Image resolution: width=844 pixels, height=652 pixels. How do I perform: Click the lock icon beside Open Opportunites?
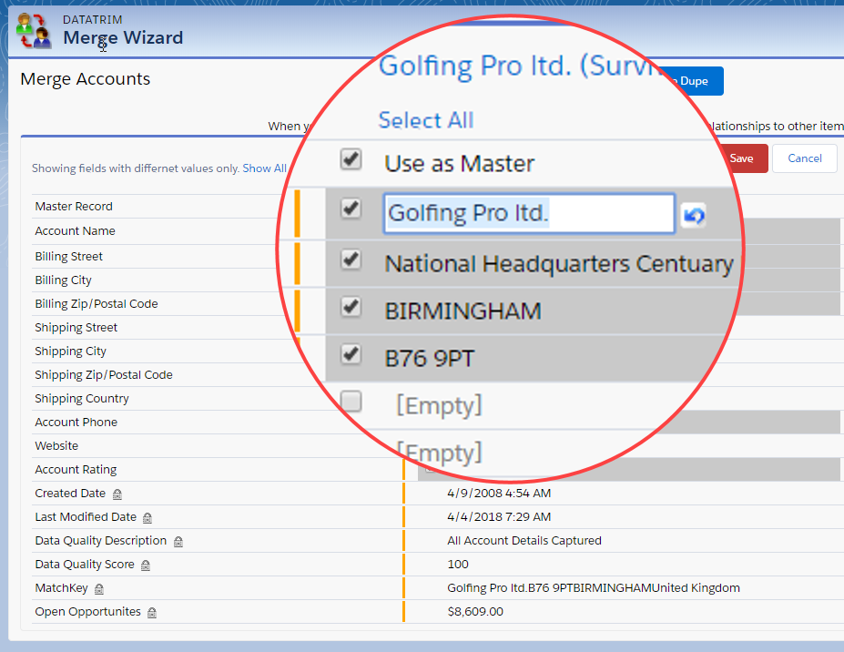(x=152, y=612)
